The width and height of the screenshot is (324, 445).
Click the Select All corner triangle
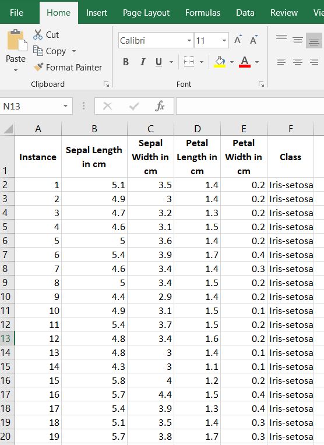click(8, 129)
